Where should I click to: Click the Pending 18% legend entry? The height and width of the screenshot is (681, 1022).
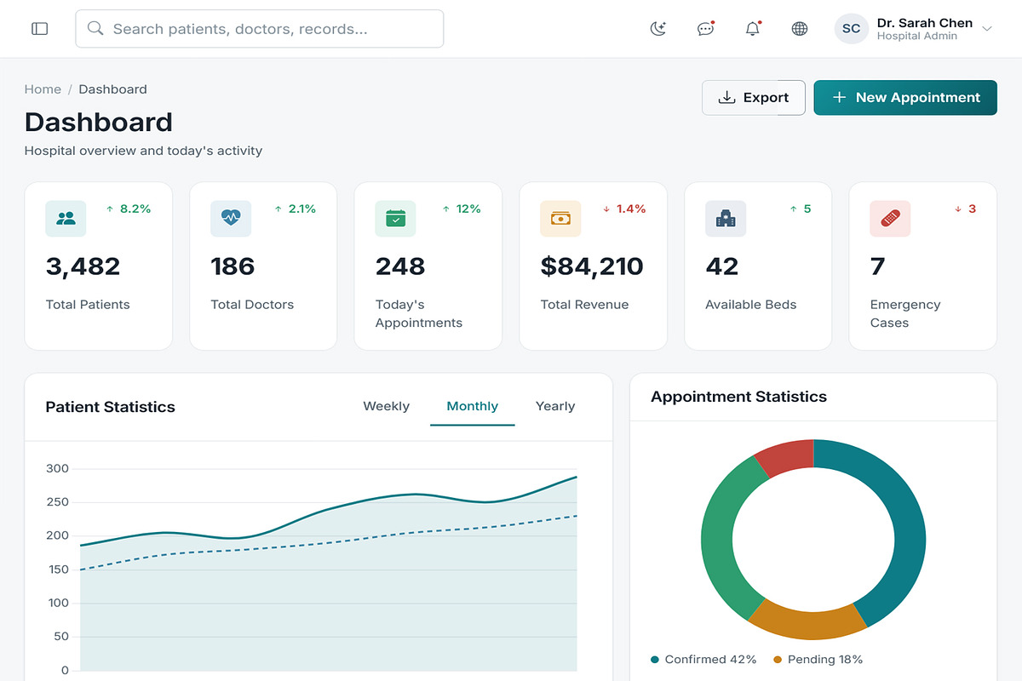tap(818, 660)
